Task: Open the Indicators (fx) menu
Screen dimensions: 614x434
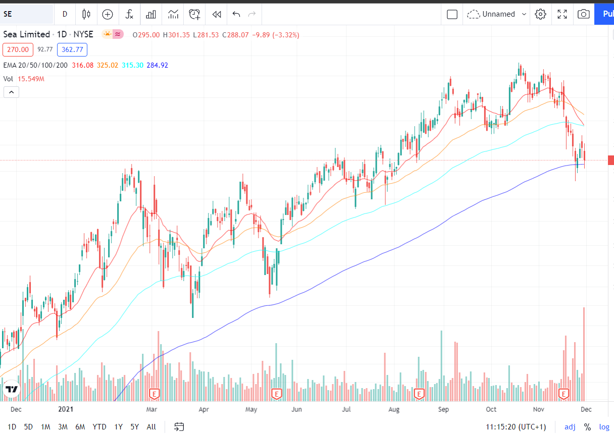Action: click(x=129, y=14)
